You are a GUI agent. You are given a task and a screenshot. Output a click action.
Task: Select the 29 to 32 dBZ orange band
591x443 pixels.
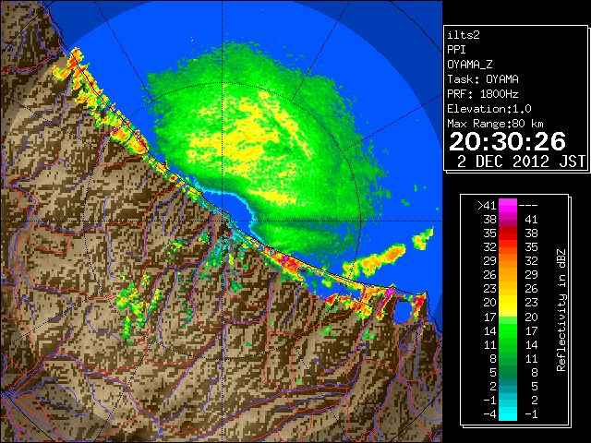508,260
